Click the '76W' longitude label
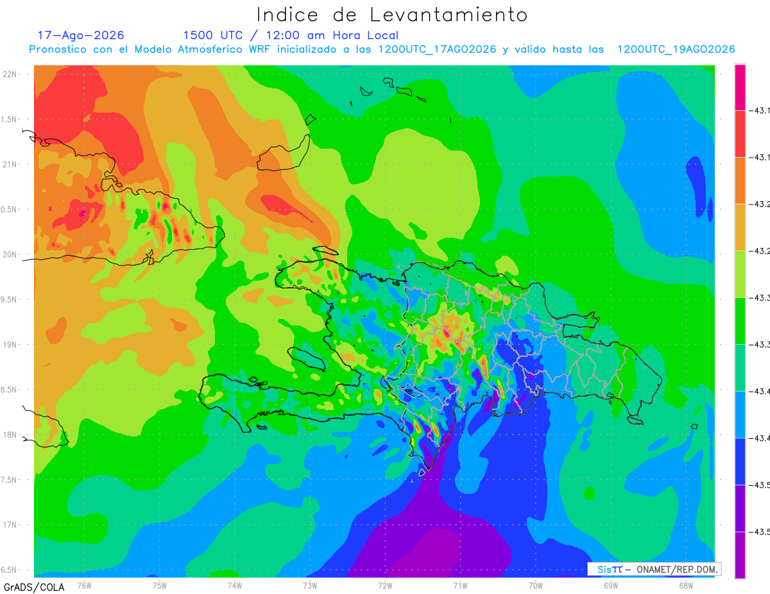The width and height of the screenshot is (770, 594). 84,585
